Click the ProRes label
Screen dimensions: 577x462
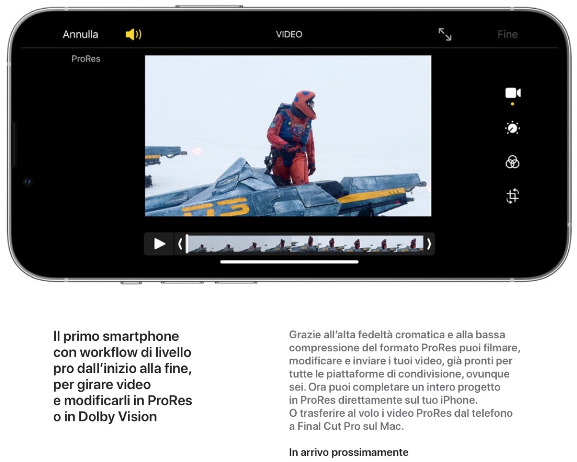(86, 59)
